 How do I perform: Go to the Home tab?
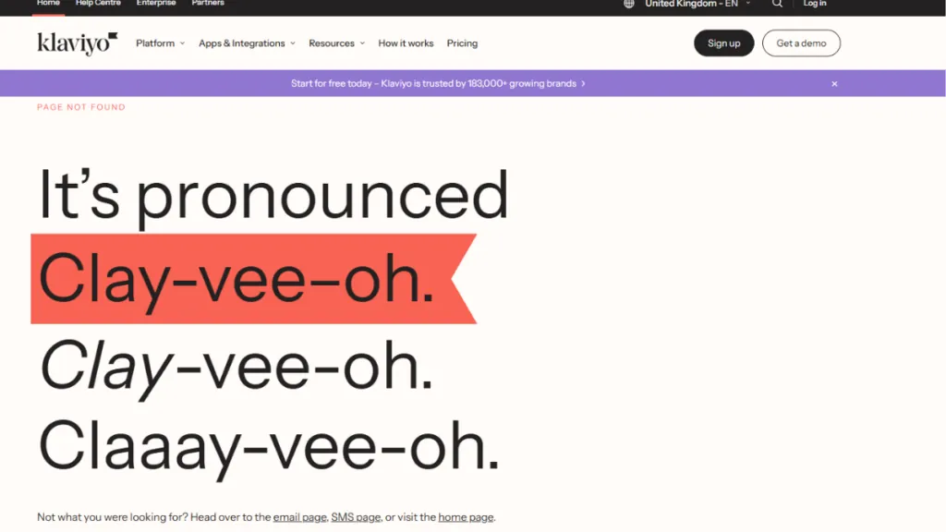(48, 4)
